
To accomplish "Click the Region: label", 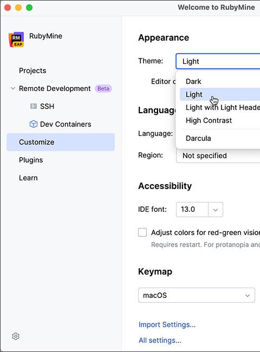I will tap(151, 155).
